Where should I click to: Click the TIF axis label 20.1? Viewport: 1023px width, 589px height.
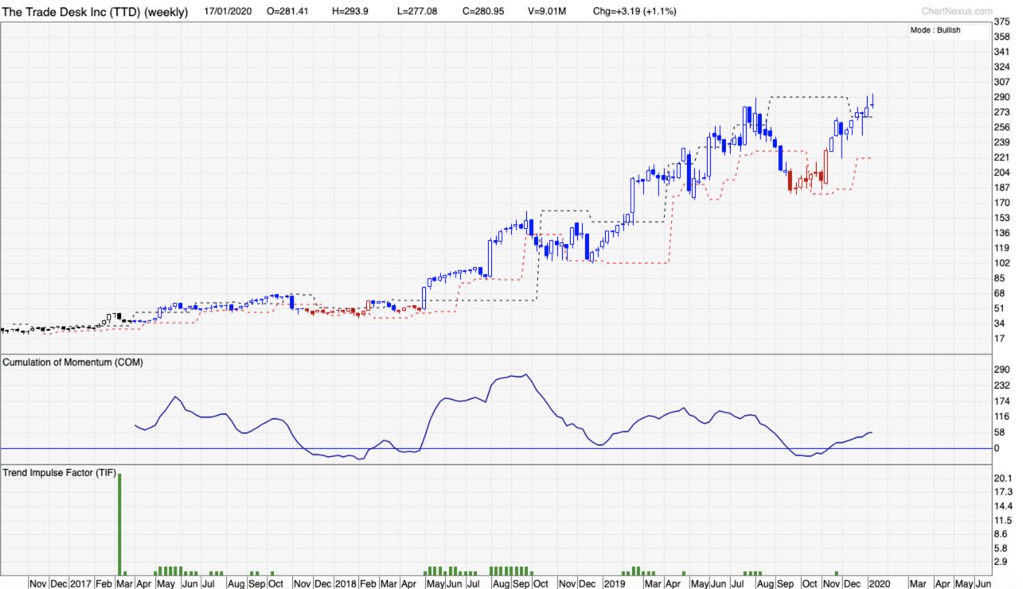(1002, 478)
